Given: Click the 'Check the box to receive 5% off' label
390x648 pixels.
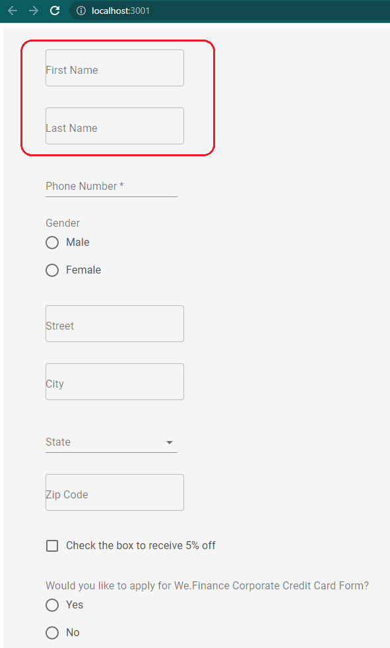Looking at the screenshot, I should point(141,546).
